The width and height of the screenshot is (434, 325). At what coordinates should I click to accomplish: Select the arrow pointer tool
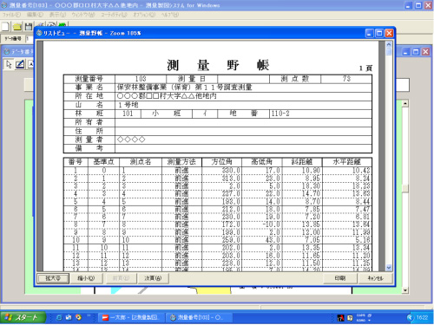(x=9, y=64)
